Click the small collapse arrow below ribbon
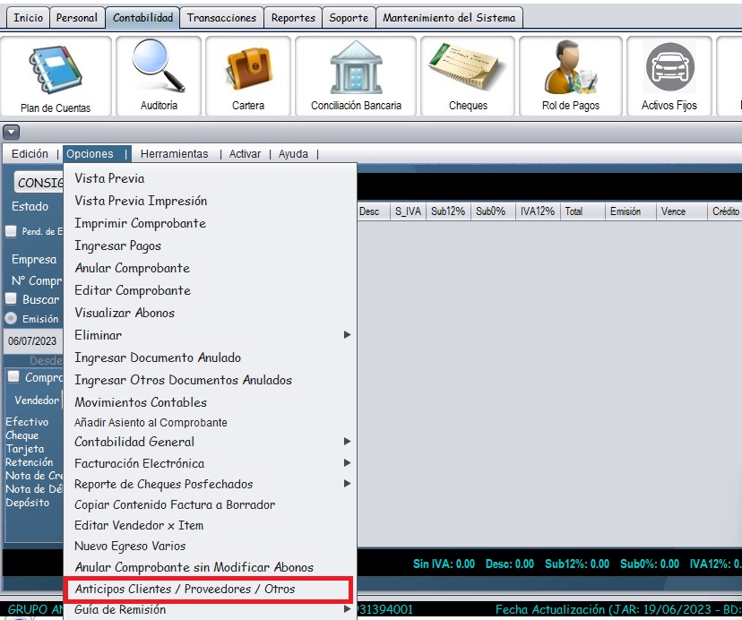Screen dimensions: 742x620 12,132
